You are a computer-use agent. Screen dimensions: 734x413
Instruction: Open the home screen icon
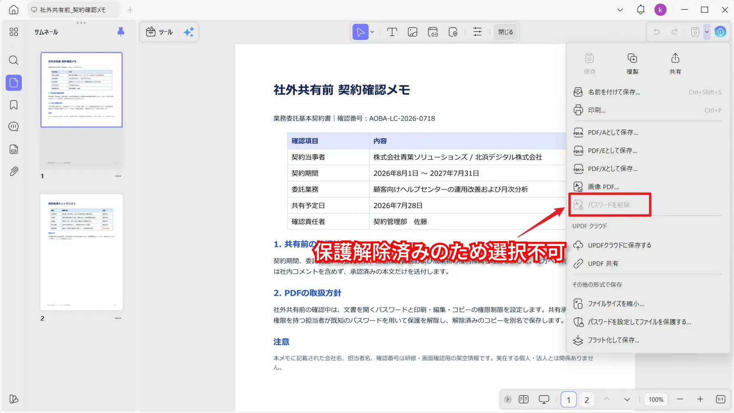tap(14, 10)
